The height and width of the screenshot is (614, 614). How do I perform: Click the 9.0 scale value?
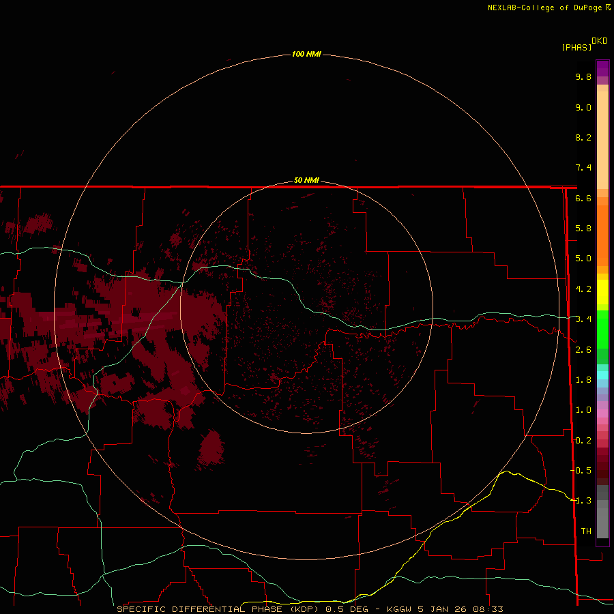(x=583, y=107)
